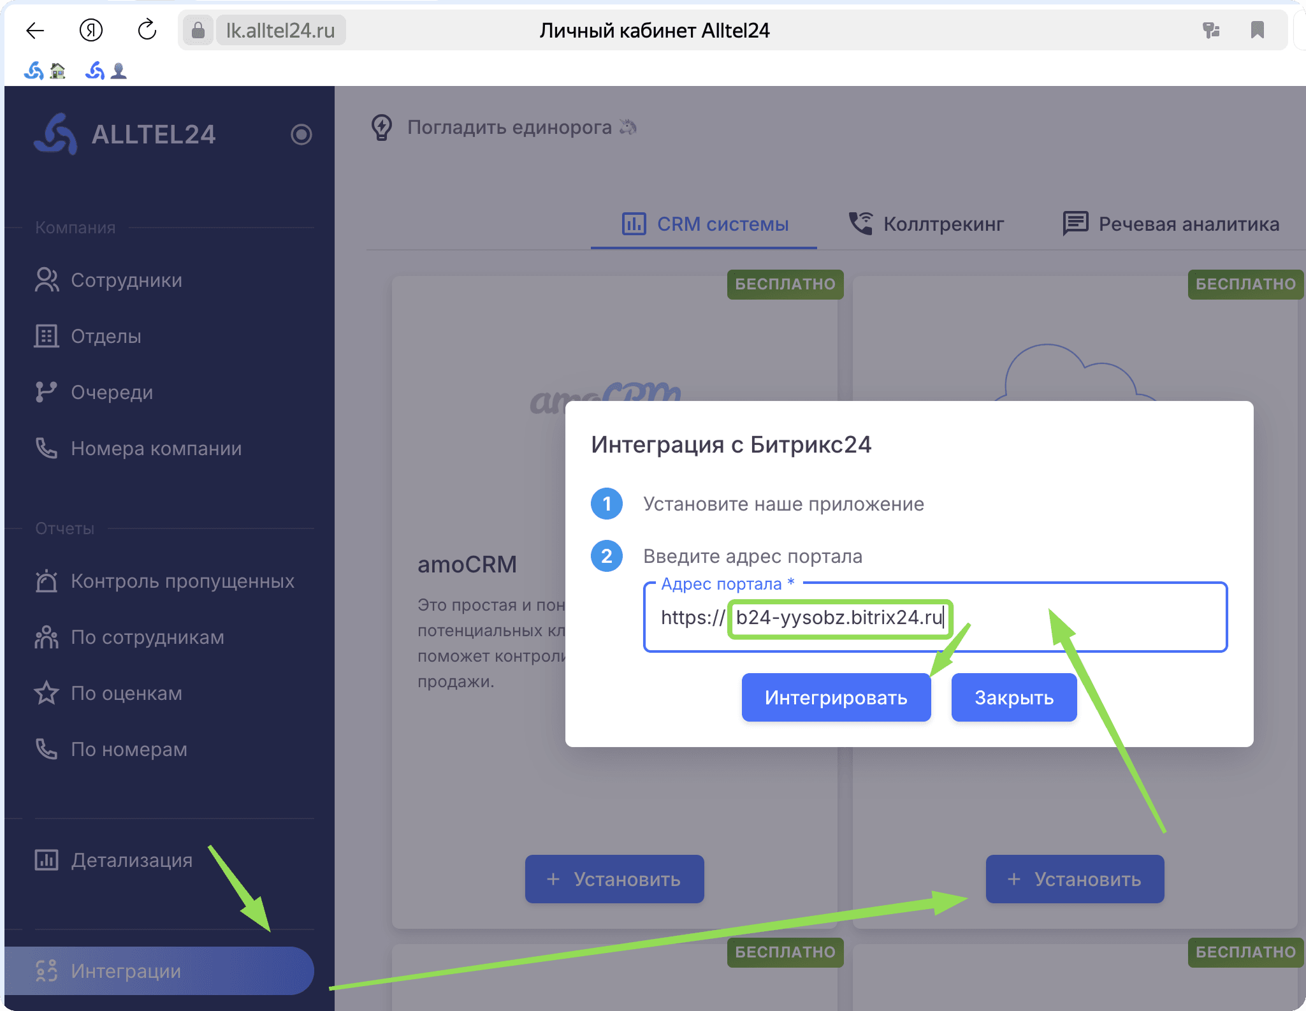
Task: Go to Контроль пропущенных report
Action: click(x=182, y=581)
